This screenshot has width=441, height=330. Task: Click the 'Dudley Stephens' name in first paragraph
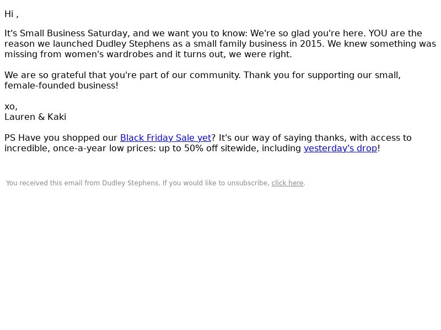pos(133,44)
